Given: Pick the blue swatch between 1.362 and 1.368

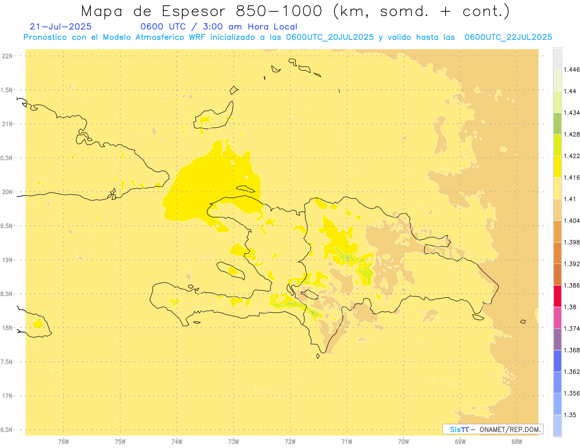Looking at the screenshot, I should 557,361.
